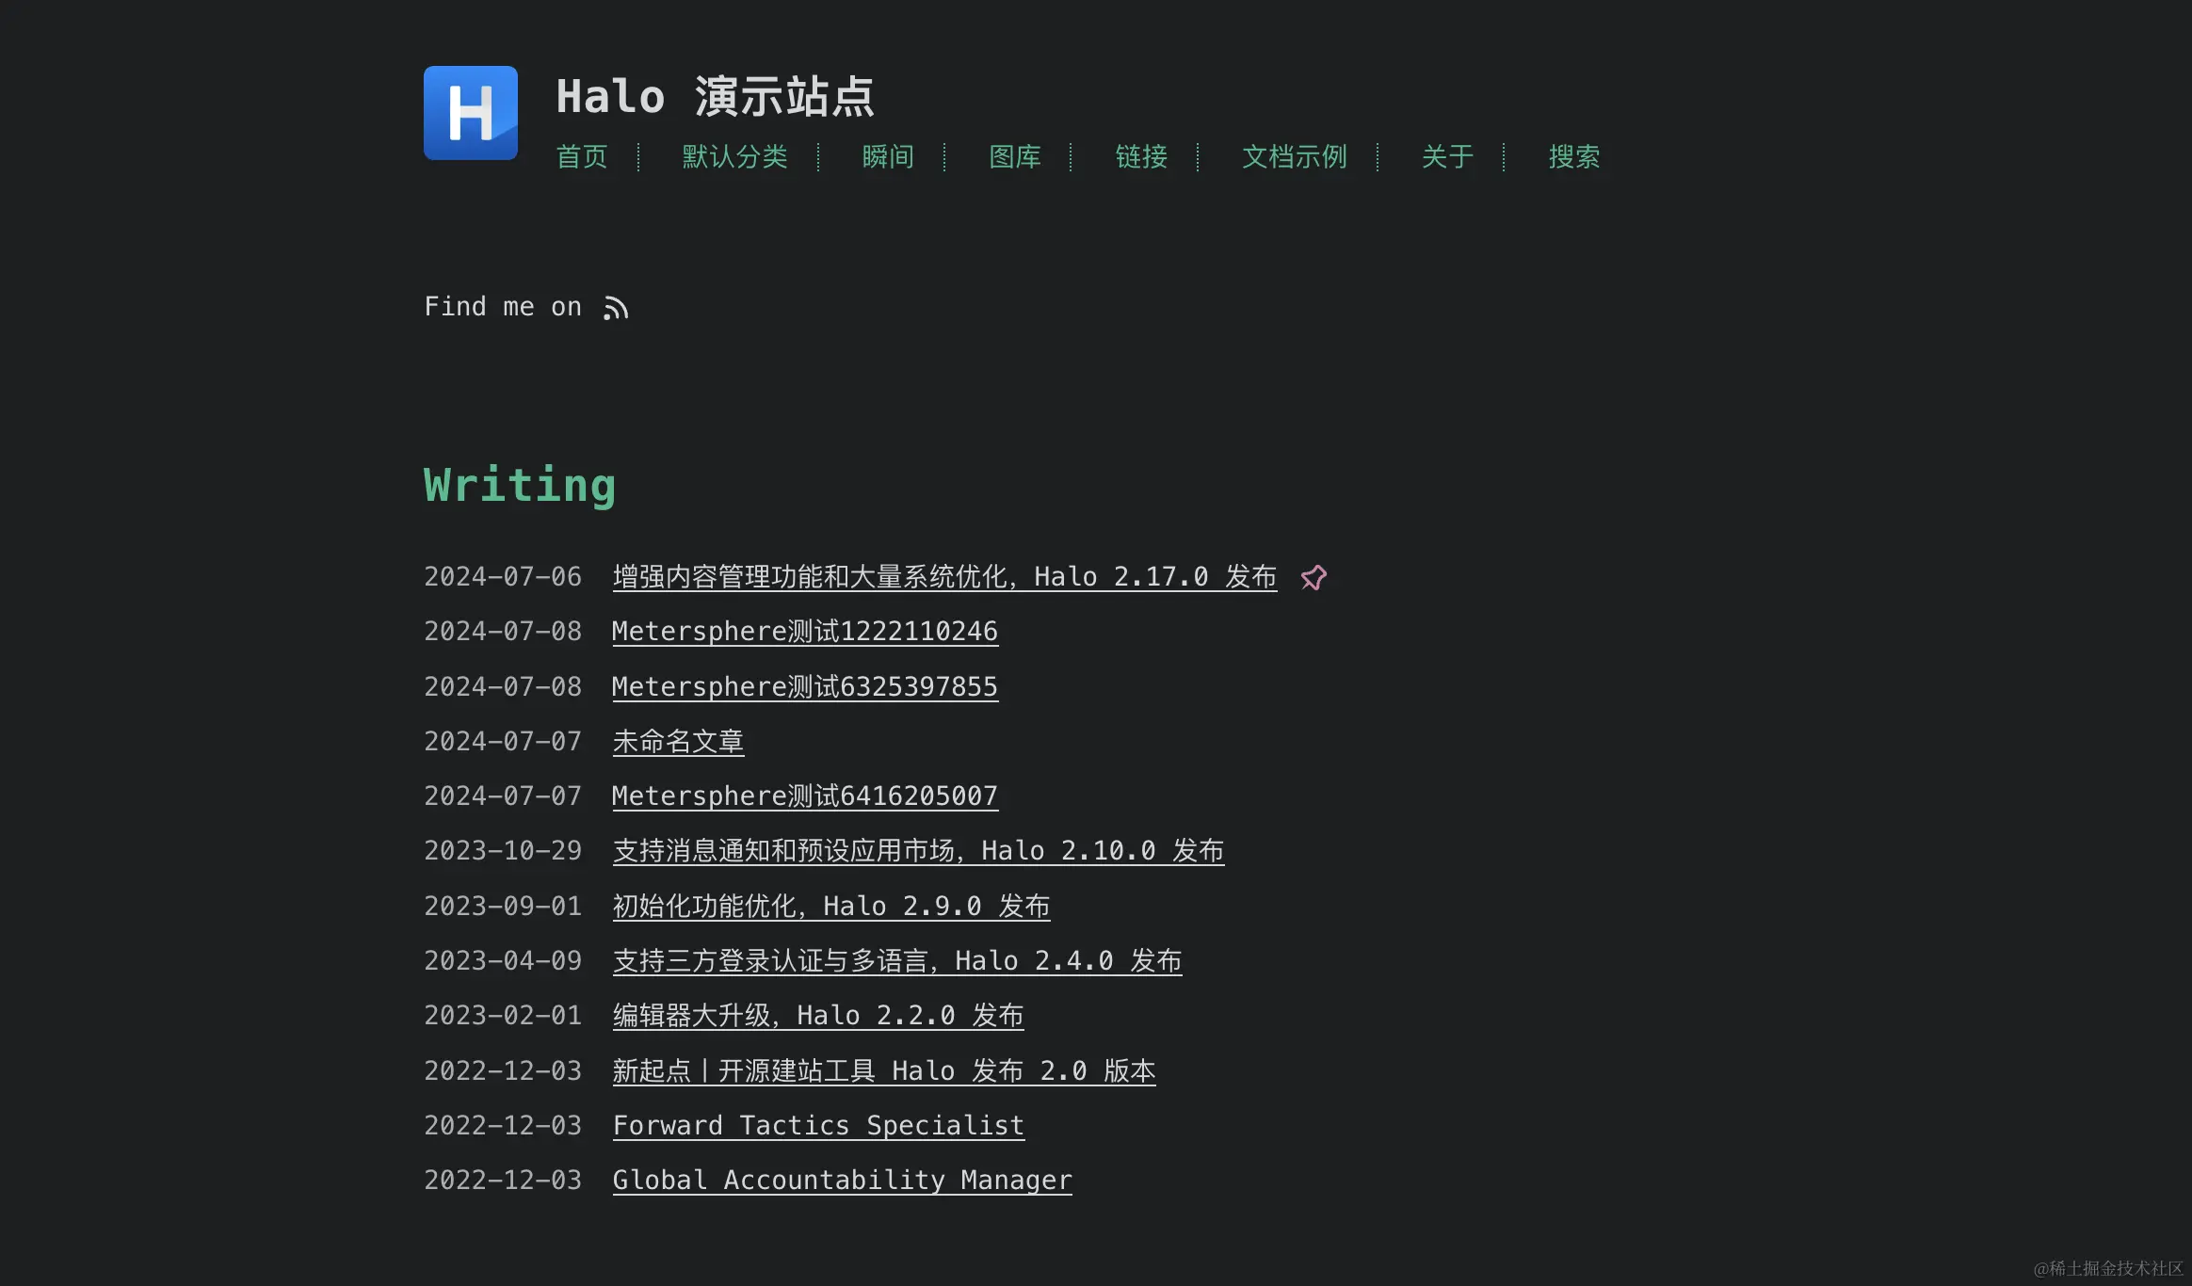Open Global Accountability Manager post

842,1180
